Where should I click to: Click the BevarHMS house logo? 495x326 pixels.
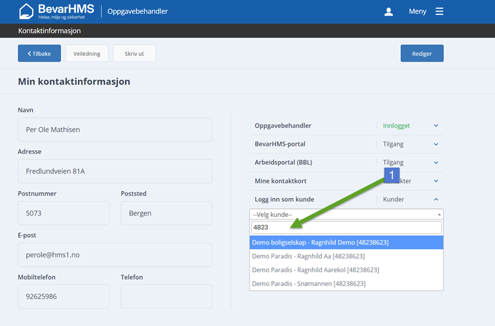pos(27,11)
